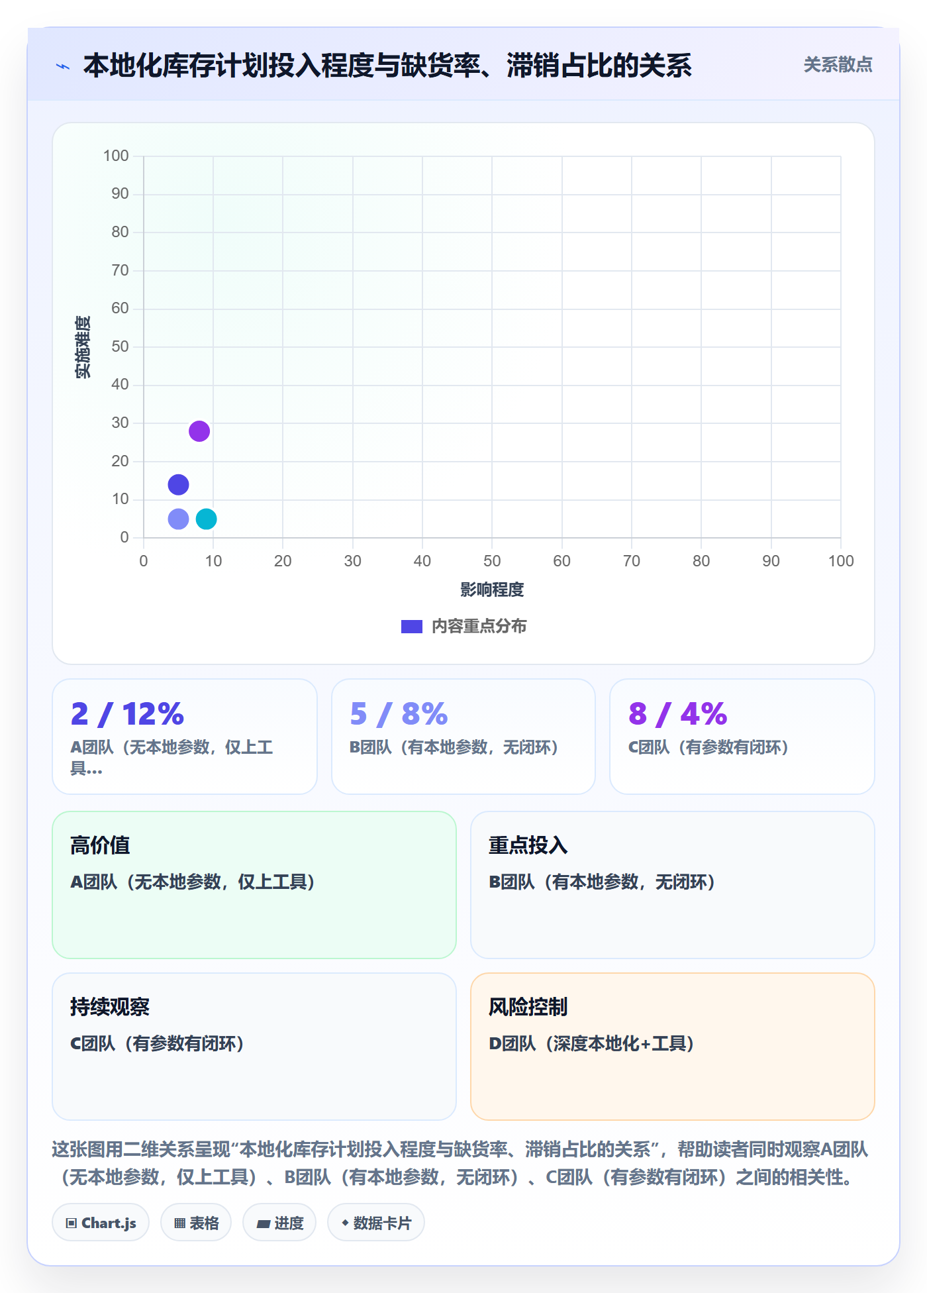This screenshot has height=1293, width=927.
Task: Click the 实施难度 y-axis title
Action: [83, 347]
